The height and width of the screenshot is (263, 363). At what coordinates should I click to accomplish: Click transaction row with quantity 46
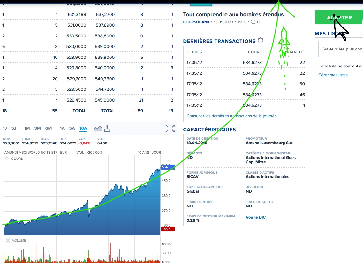[x=246, y=95]
